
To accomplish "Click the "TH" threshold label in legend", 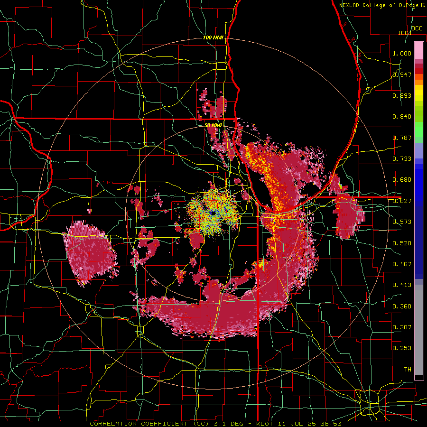I will click(408, 370).
